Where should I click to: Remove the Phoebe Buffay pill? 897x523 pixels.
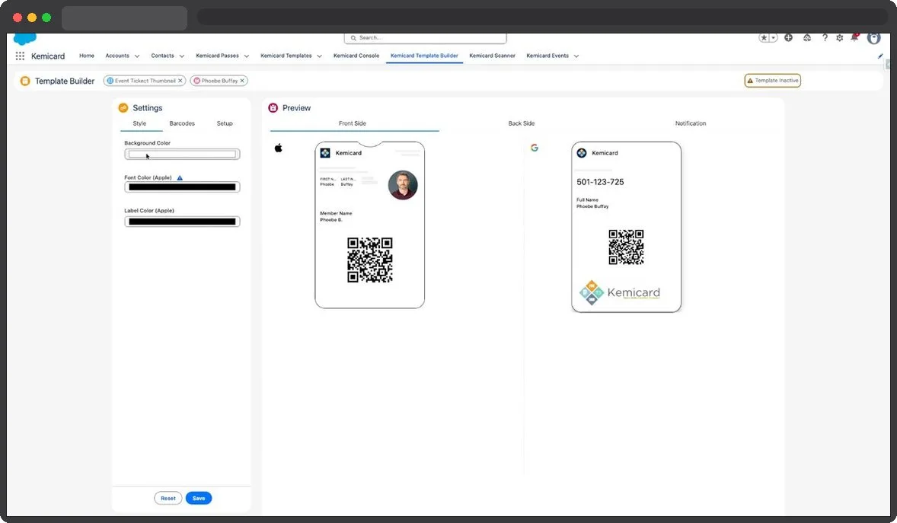click(x=242, y=81)
